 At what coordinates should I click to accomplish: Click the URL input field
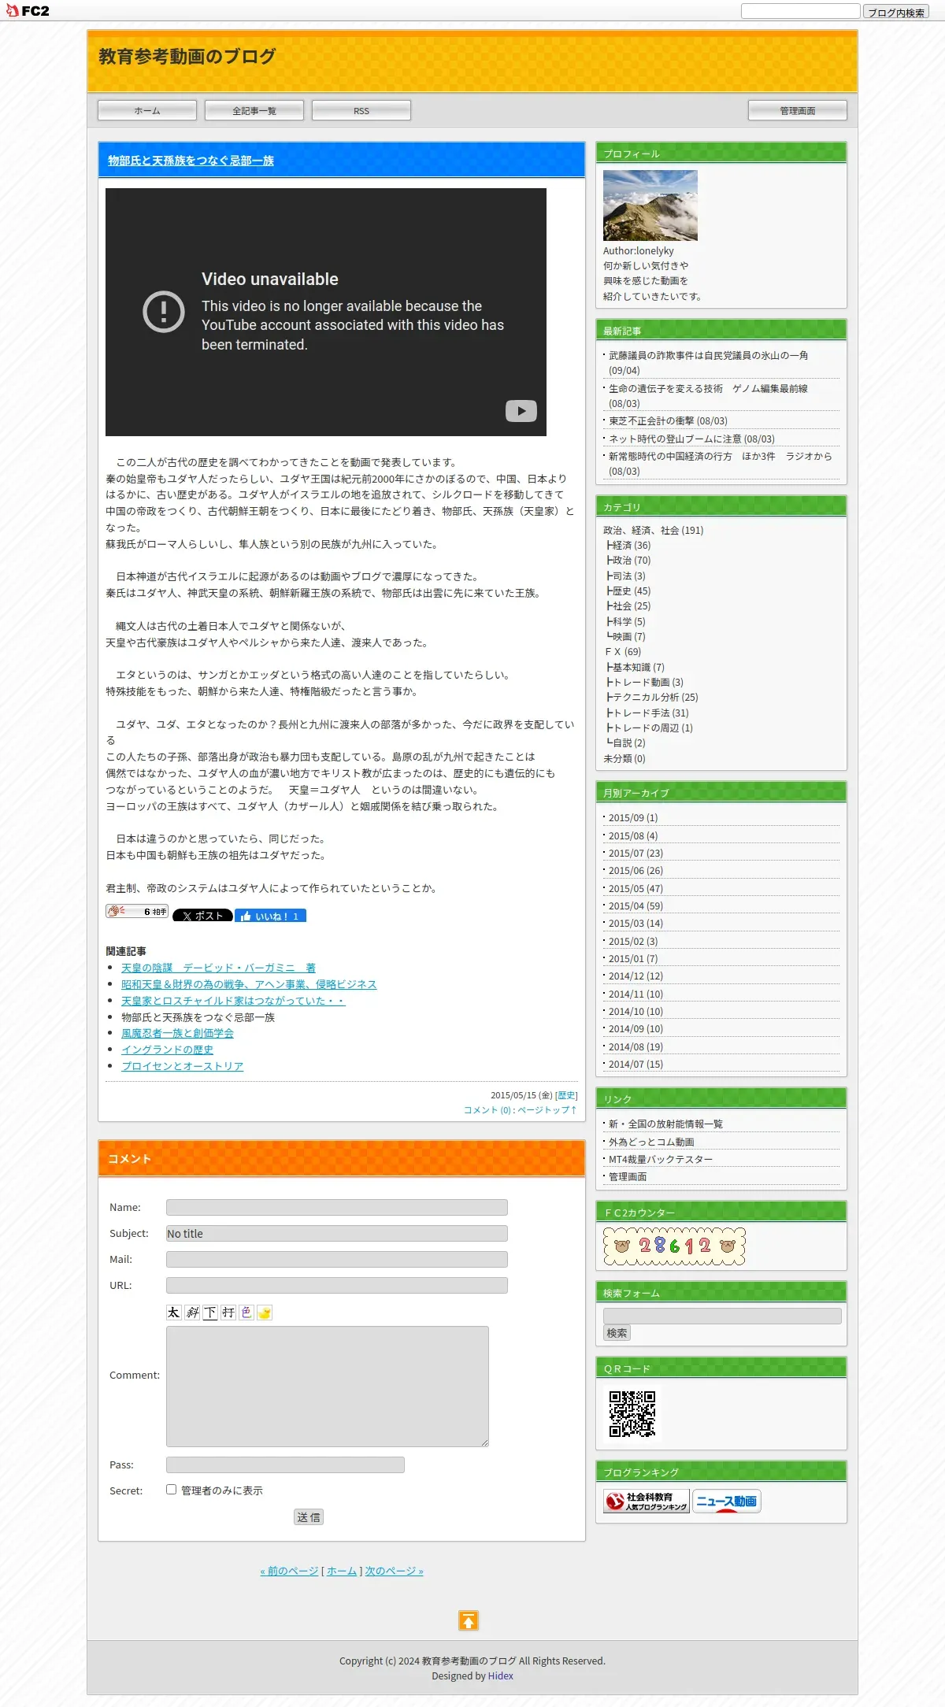pyautogui.click(x=337, y=1285)
